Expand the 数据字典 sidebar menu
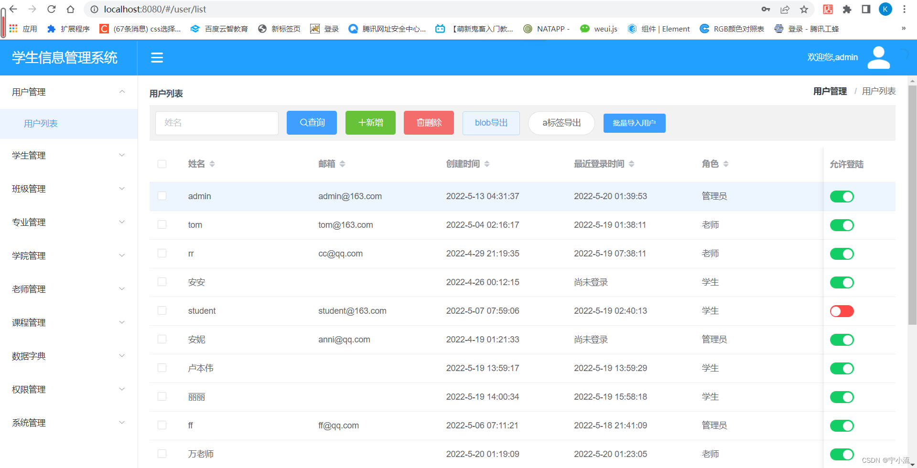The height and width of the screenshot is (468, 917). pyautogui.click(x=69, y=356)
